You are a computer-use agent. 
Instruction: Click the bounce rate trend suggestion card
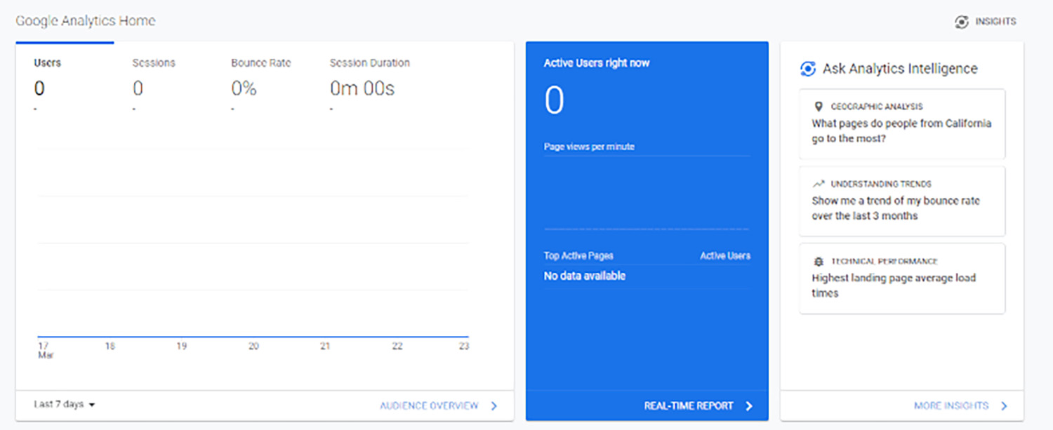(x=902, y=201)
